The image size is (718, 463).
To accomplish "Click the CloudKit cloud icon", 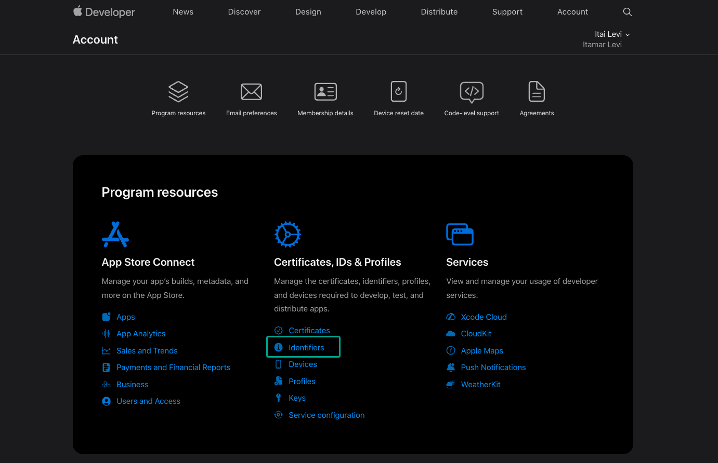I will coord(451,334).
